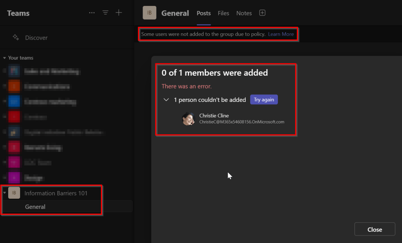The width and height of the screenshot is (402, 243).
Task: Click the Learn More policy link
Action: tap(281, 34)
